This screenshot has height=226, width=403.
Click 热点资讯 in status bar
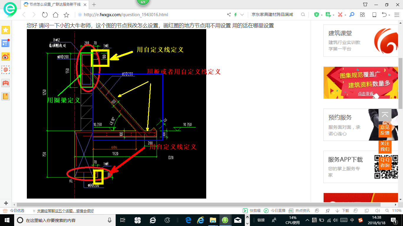299,211
